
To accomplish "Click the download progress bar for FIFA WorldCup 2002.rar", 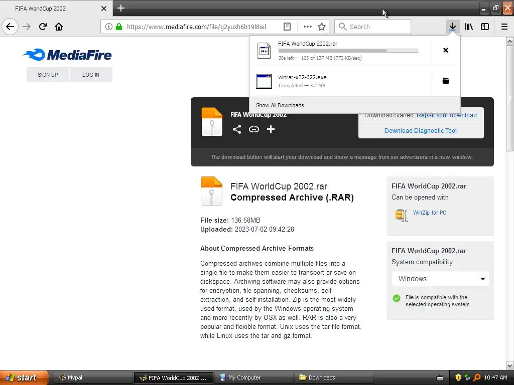I will 348,51.
